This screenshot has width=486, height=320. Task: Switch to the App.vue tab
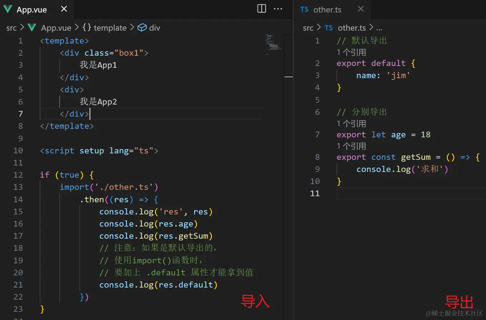point(31,10)
